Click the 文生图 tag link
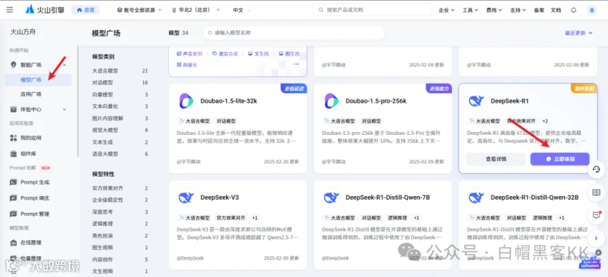 258,54
